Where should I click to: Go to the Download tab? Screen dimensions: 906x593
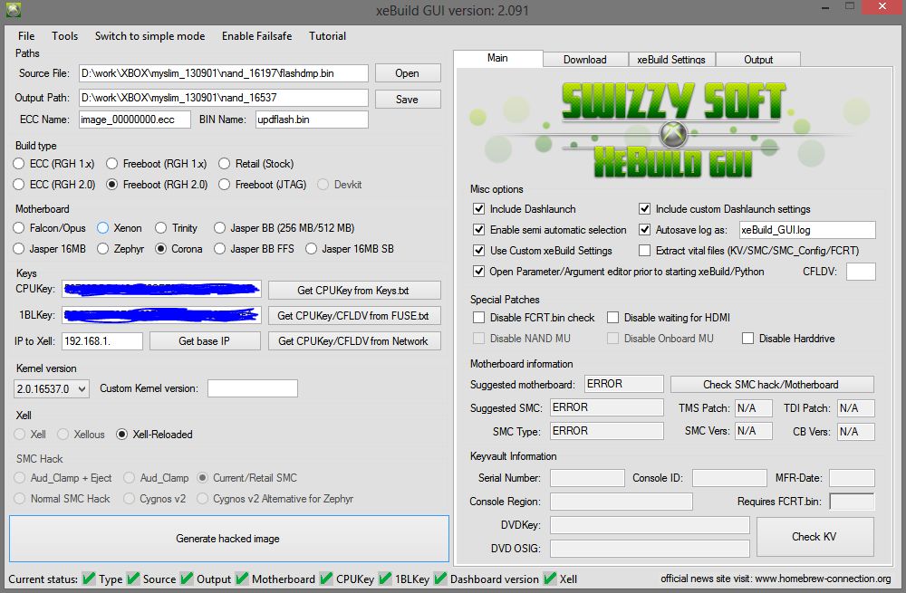[584, 60]
